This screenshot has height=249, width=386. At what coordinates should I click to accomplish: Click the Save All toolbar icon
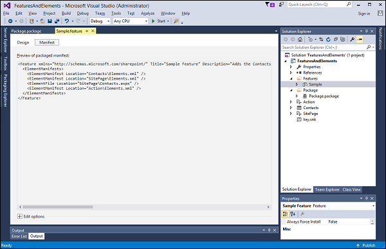tap(57, 21)
